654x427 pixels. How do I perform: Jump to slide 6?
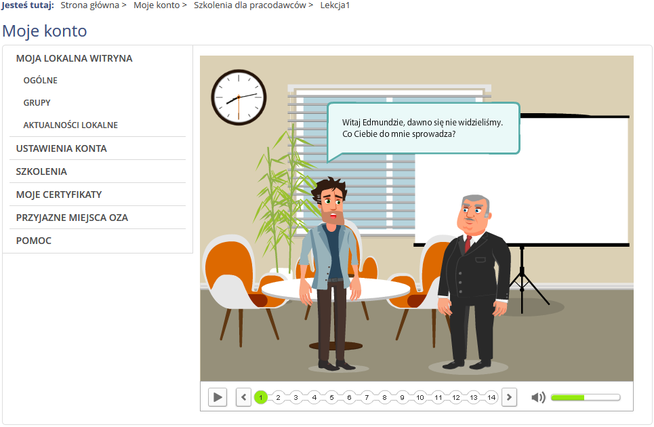[349, 397]
